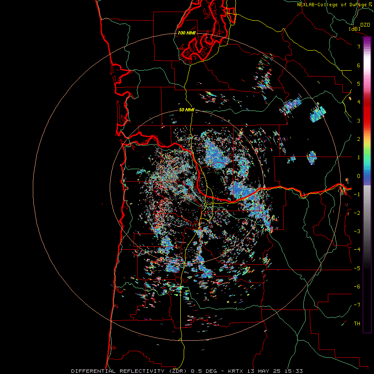Click the 7 value on color scale
Viewport: 374px width, 374px height.
click(359, 47)
